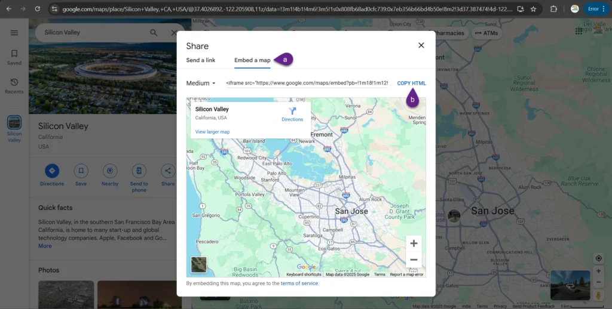Open the Street View thumbnail preview
612x309 pixels.
click(x=570, y=285)
